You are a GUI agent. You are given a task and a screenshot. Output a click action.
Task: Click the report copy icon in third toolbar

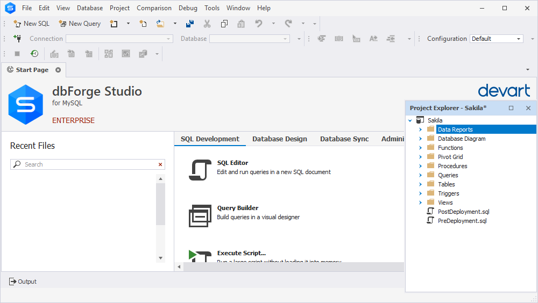[143, 54]
